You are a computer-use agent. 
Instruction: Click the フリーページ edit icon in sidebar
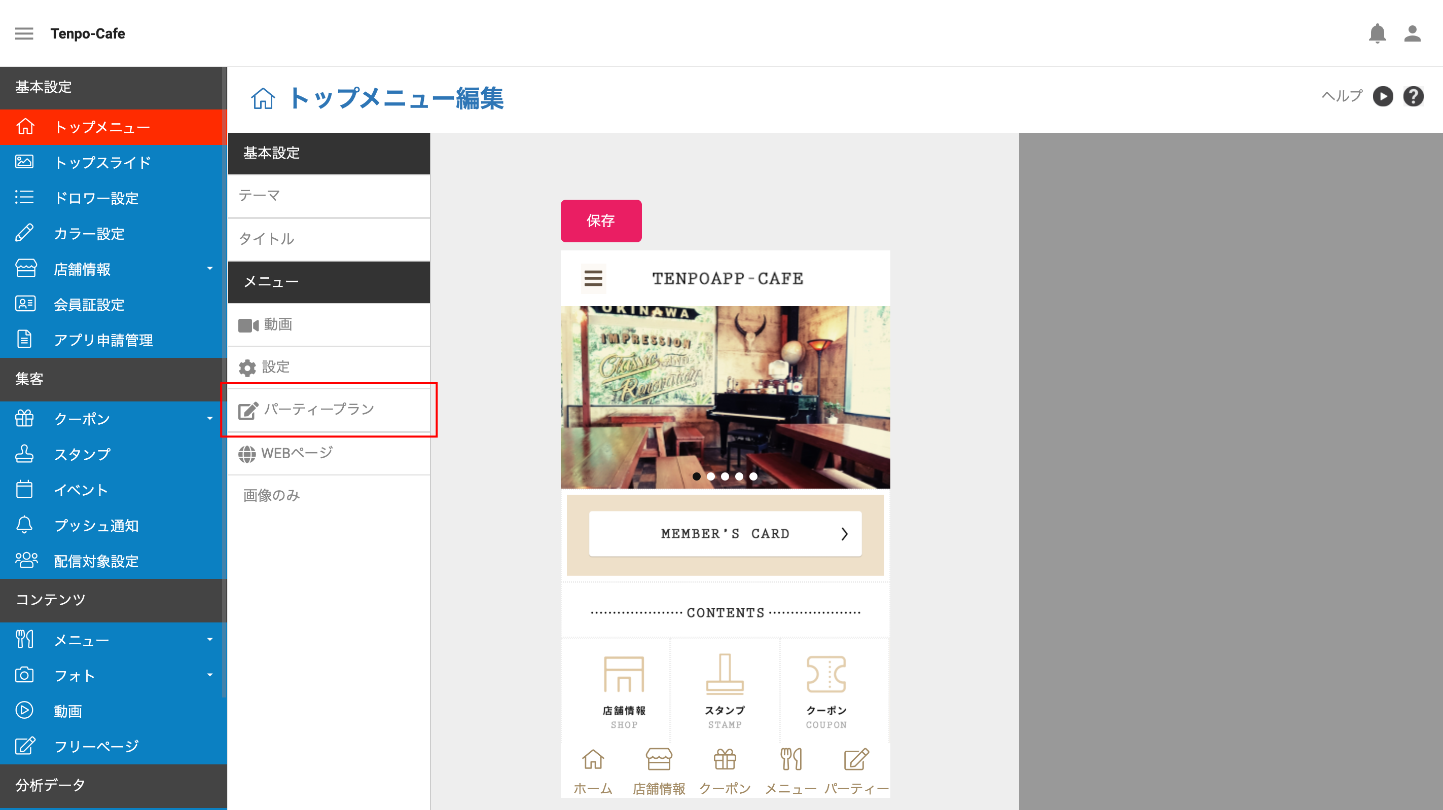click(25, 746)
